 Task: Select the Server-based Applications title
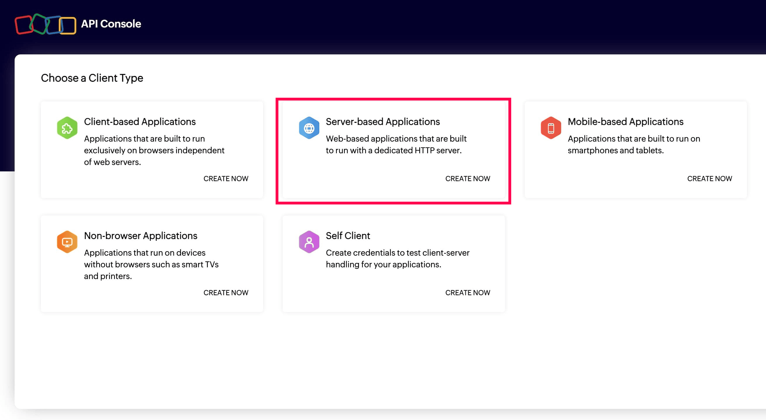(382, 122)
